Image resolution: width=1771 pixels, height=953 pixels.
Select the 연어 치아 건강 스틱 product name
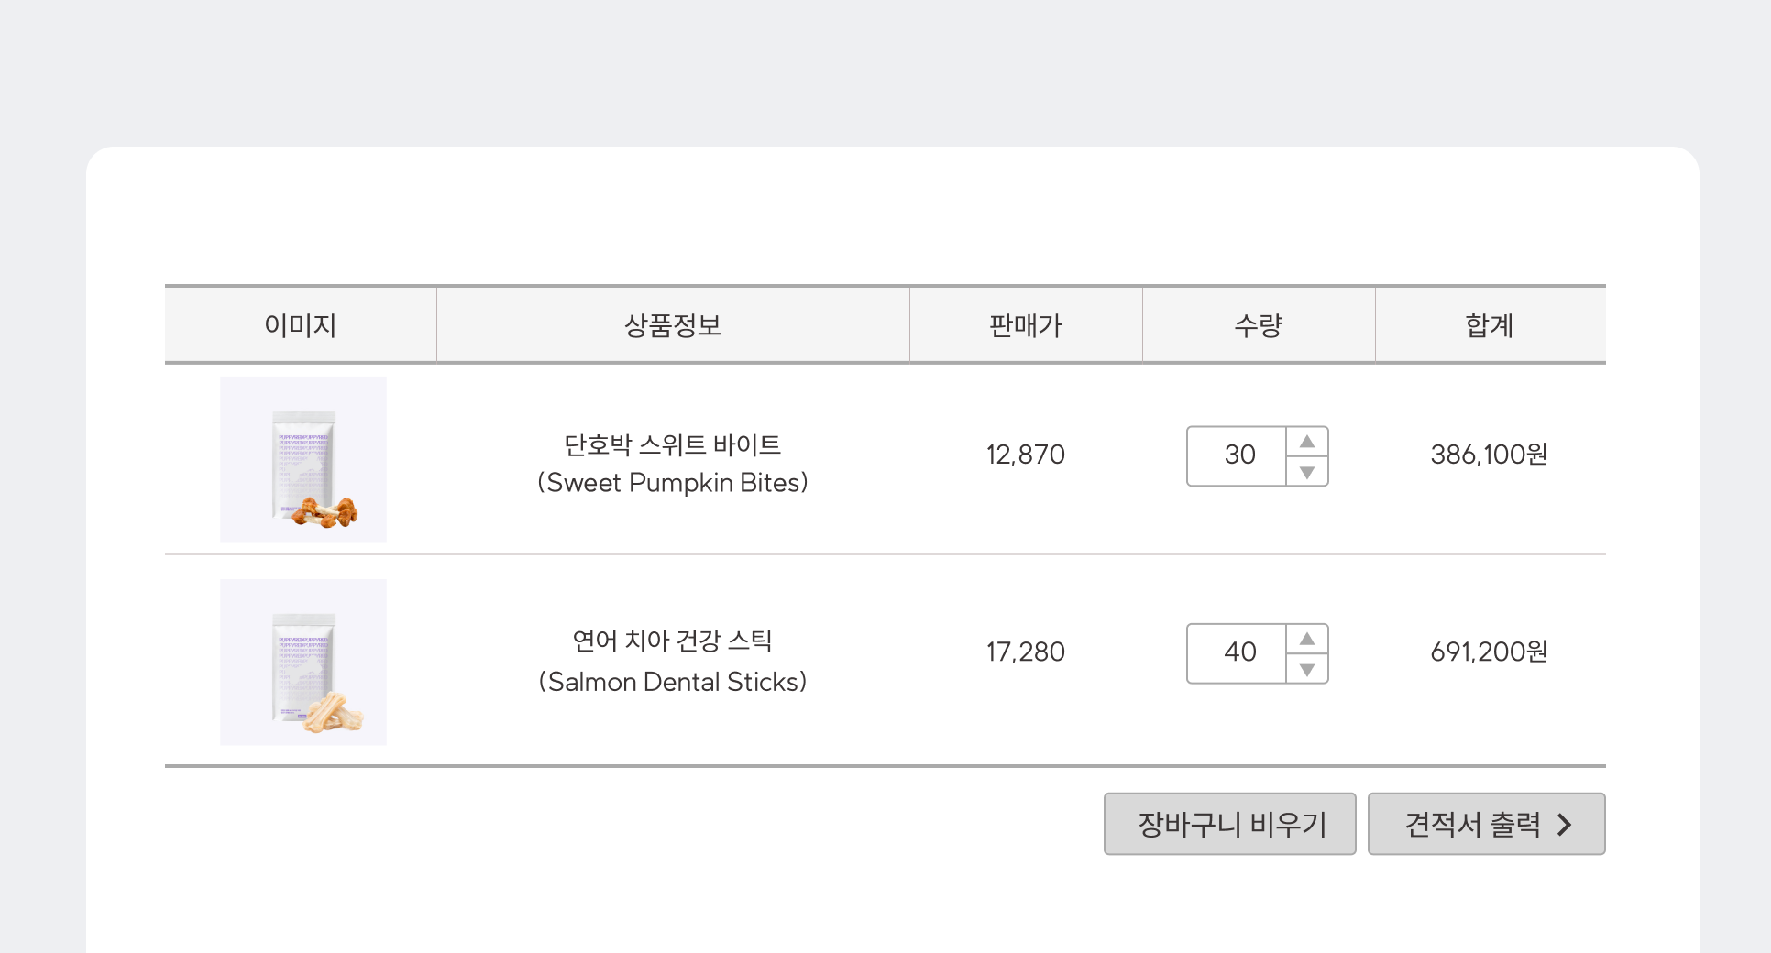point(672,641)
